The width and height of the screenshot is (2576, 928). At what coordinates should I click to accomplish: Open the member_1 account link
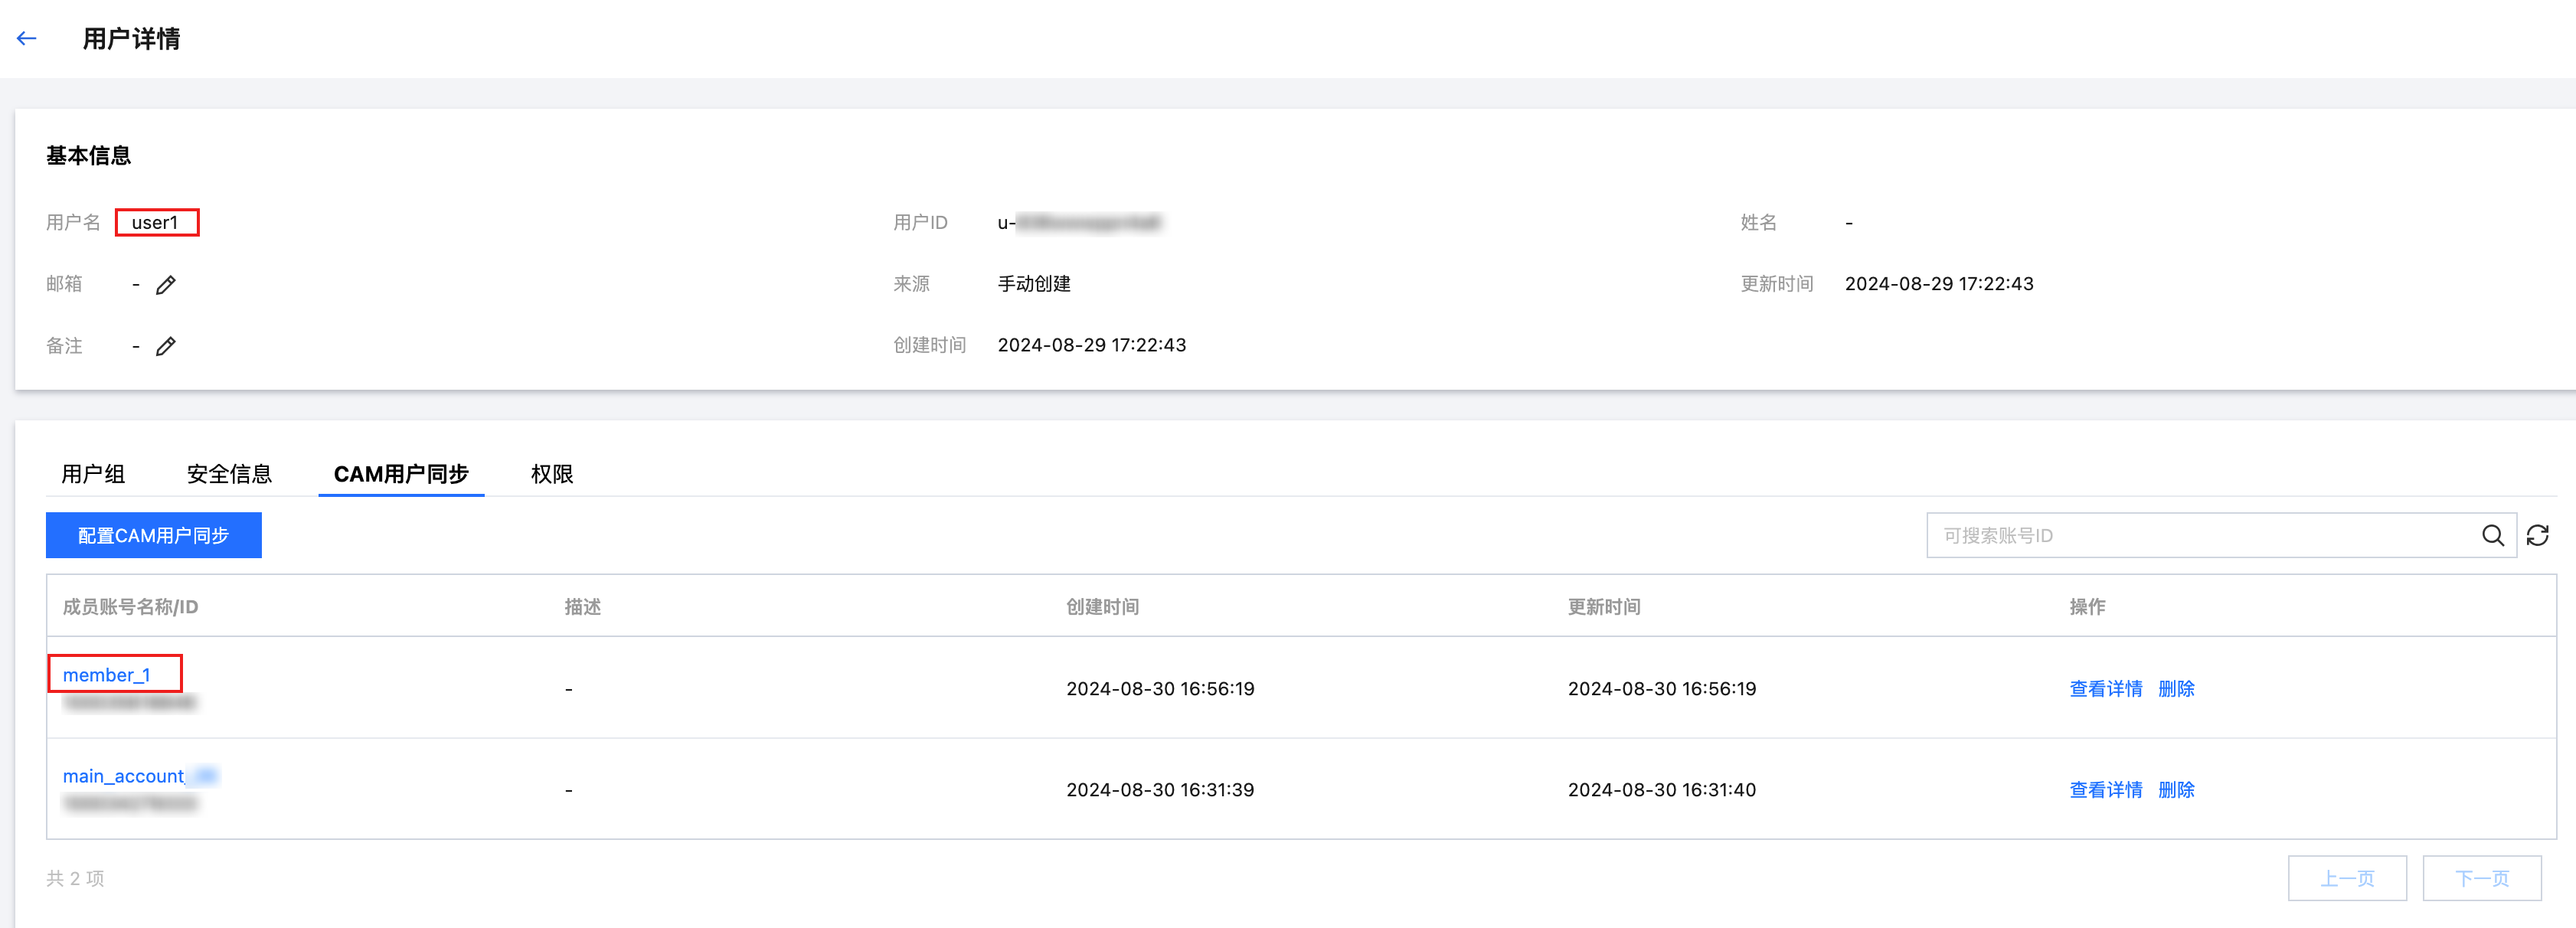click(106, 675)
